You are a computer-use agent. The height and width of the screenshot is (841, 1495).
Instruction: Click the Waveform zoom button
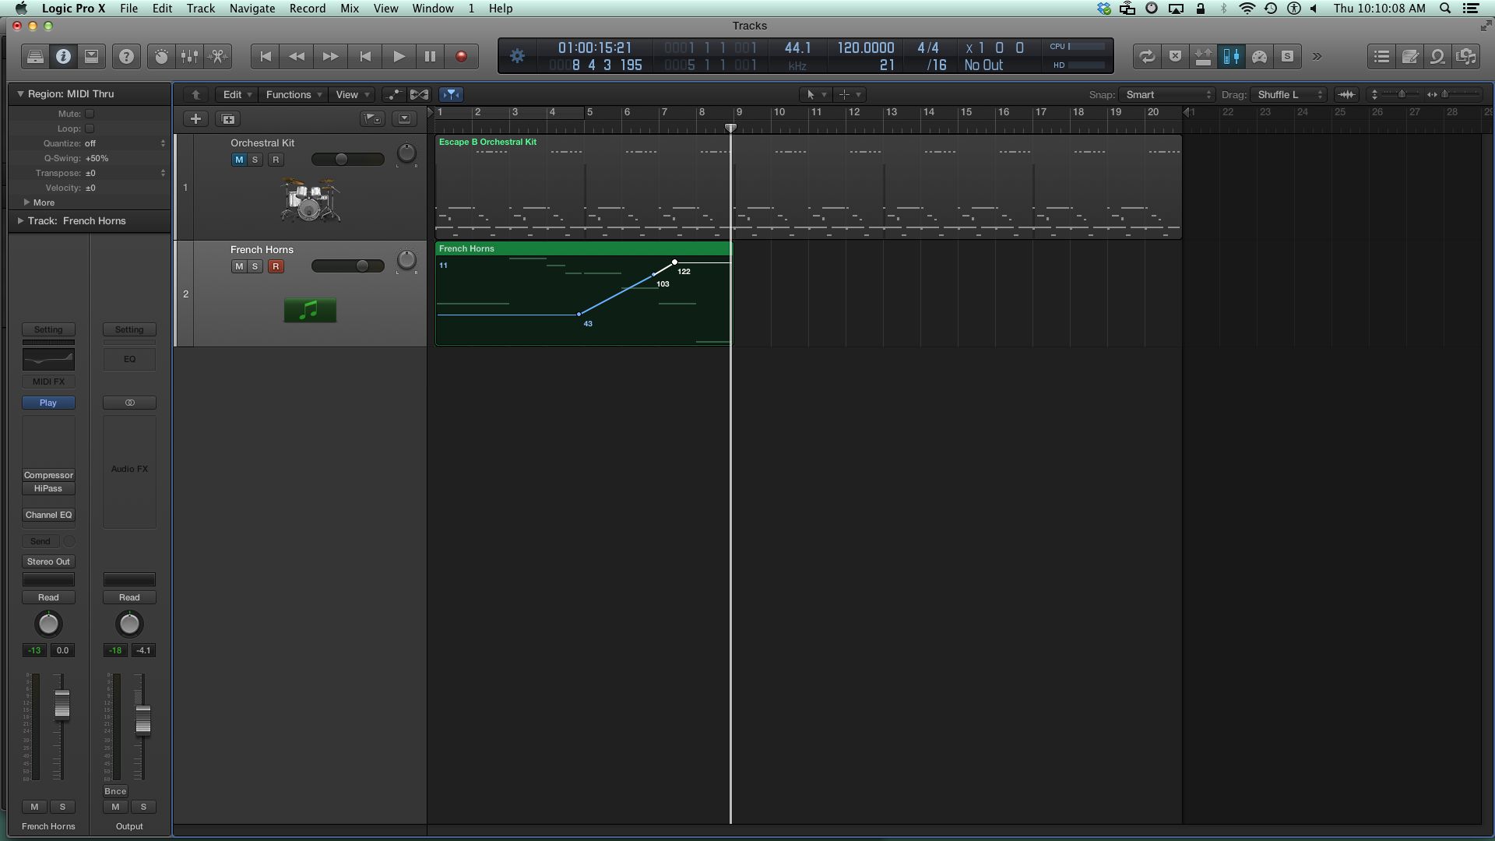[1346, 94]
